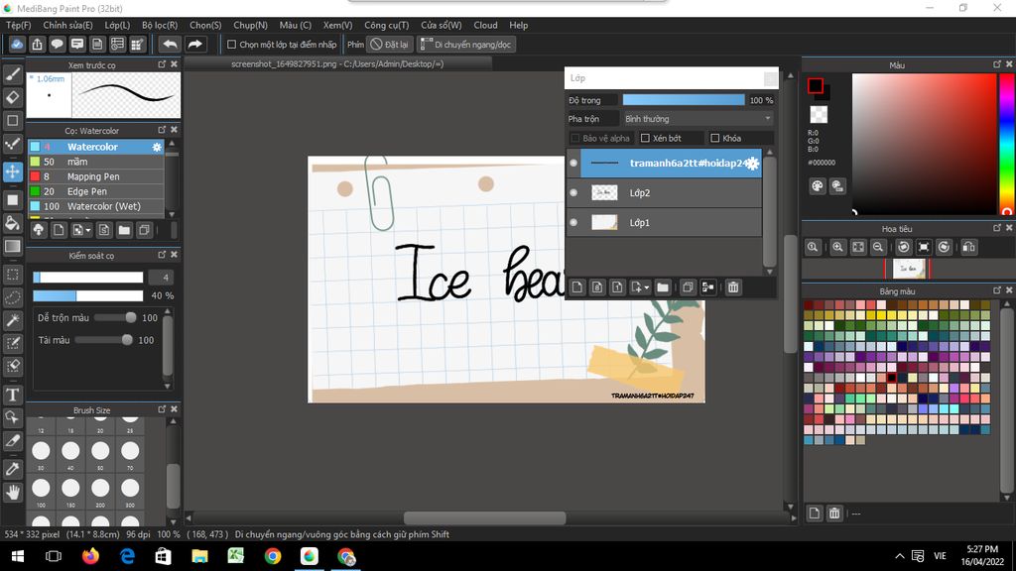Open the Bộ lọc(R) menu
Screen dimensions: 1016x571
[x=160, y=25]
